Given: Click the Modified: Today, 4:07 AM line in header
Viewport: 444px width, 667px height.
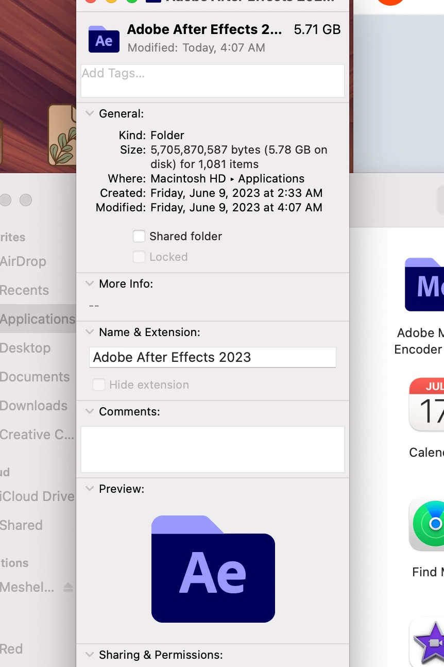Looking at the screenshot, I should pos(196,47).
